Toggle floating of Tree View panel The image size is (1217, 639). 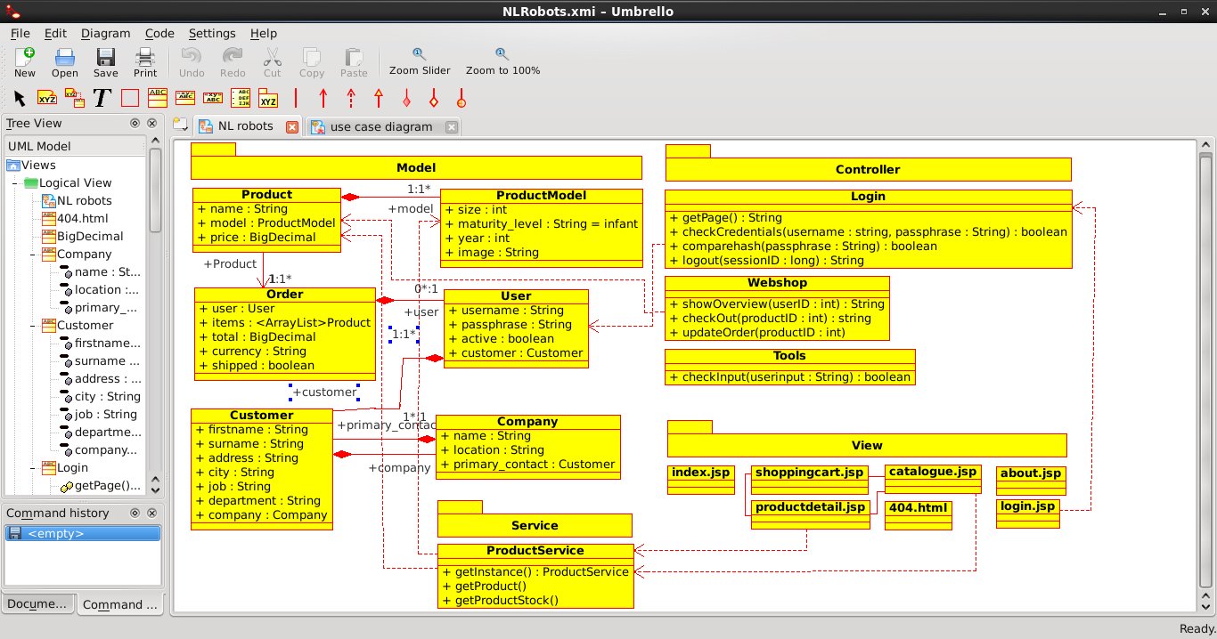click(x=135, y=124)
